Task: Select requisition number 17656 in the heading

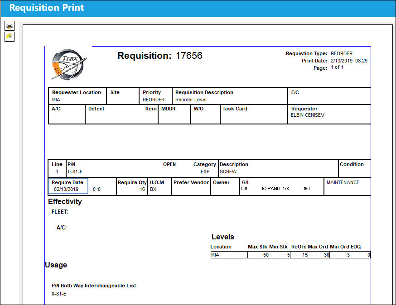Action: click(x=189, y=56)
